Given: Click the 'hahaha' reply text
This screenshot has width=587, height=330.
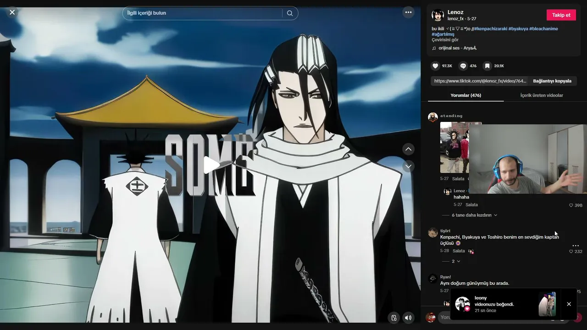Looking at the screenshot, I should coord(461,197).
